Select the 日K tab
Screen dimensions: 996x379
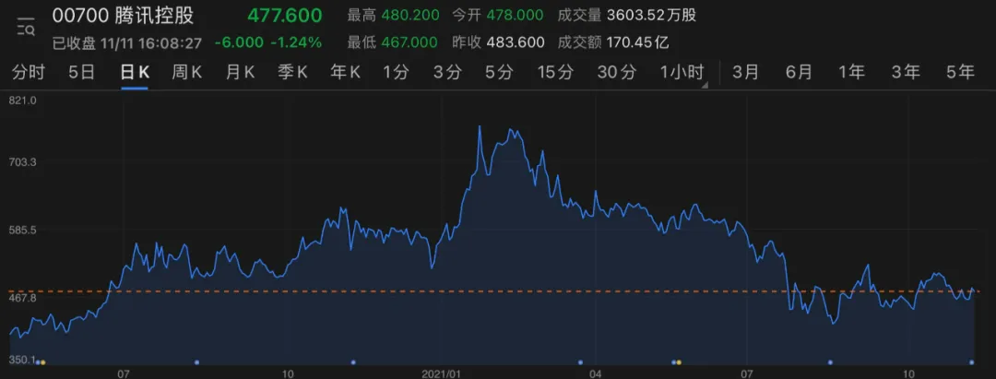pyautogui.click(x=135, y=72)
